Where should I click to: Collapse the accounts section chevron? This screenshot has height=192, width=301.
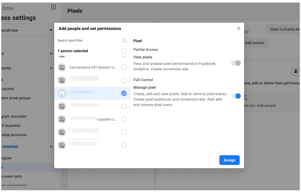pos(51,68)
